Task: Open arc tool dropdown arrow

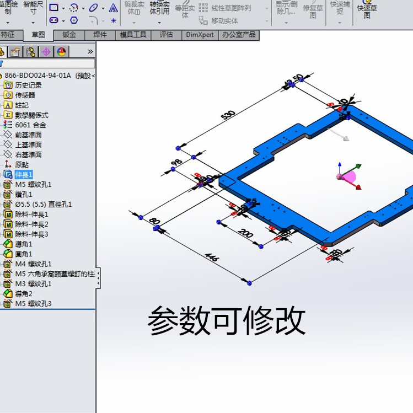Action: pos(83,9)
